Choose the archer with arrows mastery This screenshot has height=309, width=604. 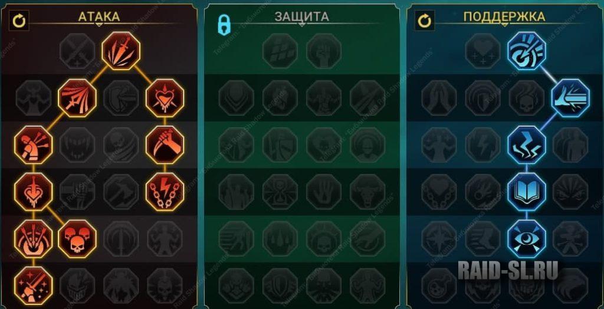[x=33, y=144]
